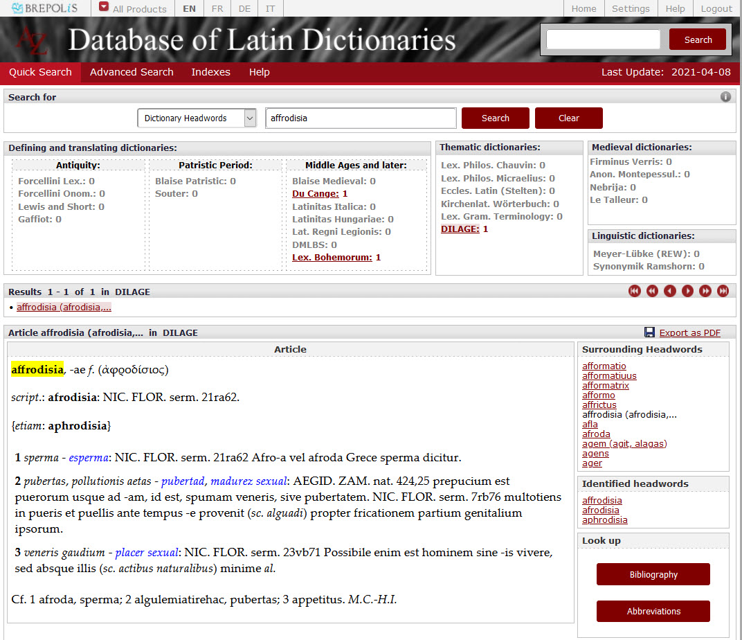742x640 pixels.
Task: Open the Bibliography panel
Action: (653, 574)
